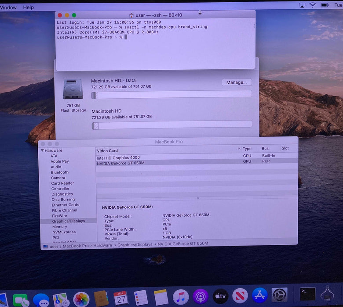
Task: Click the home folder icon in Terminal title
Action: pyautogui.click(x=131, y=15)
